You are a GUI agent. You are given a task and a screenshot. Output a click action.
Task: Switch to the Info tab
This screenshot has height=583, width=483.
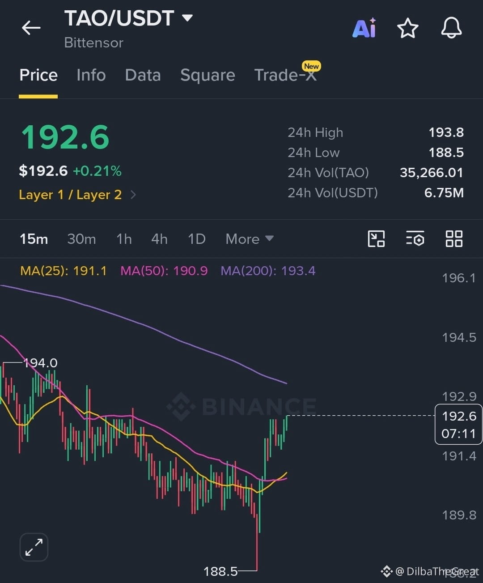[x=91, y=75]
